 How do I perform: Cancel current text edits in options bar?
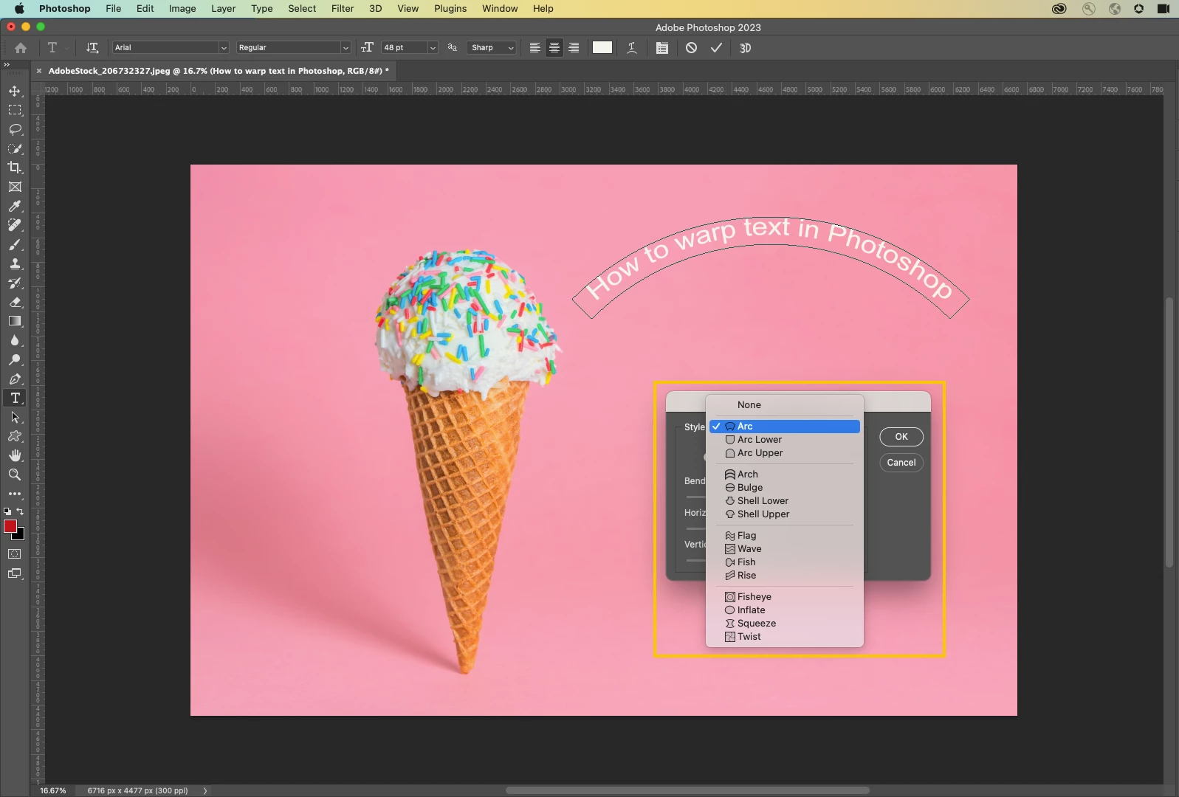[691, 47]
